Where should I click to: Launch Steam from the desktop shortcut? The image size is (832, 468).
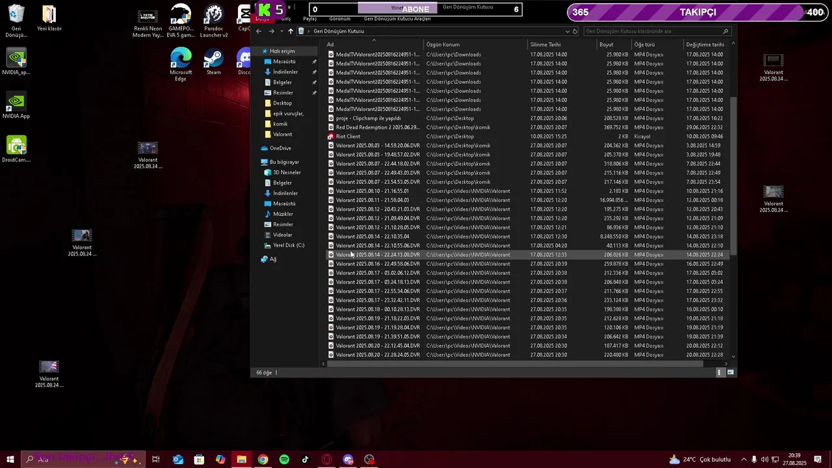coord(213,62)
